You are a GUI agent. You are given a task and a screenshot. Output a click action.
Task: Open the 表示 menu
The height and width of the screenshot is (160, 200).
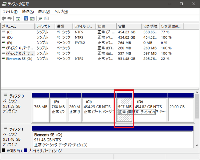click(44, 12)
